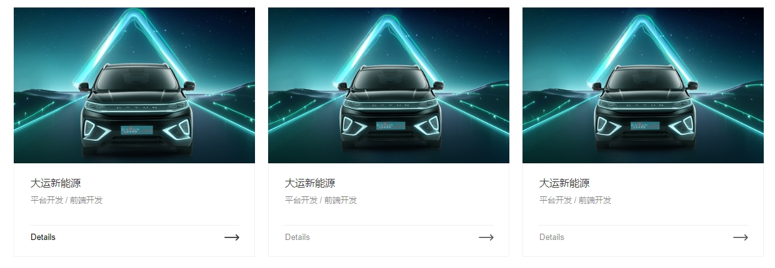Image resolution: width=775 pixels, height=268 pixels.
Task: Select the 大运新能源 title in the last card
Action: point(564,183)
